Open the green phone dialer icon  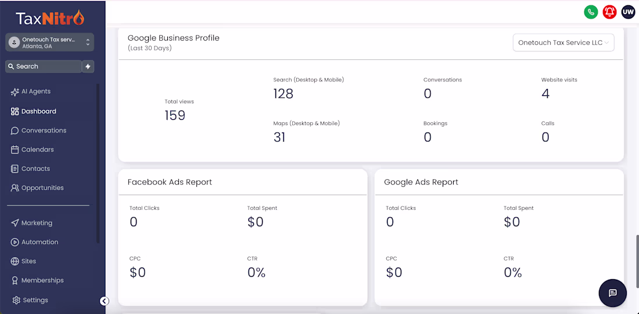pos(591,12)
